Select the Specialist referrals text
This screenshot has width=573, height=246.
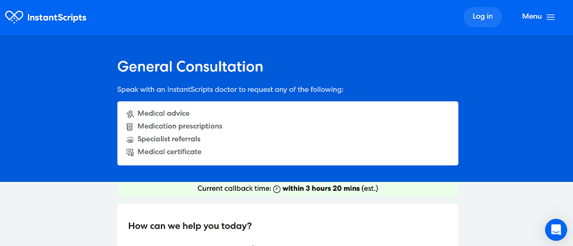point(169,139)
